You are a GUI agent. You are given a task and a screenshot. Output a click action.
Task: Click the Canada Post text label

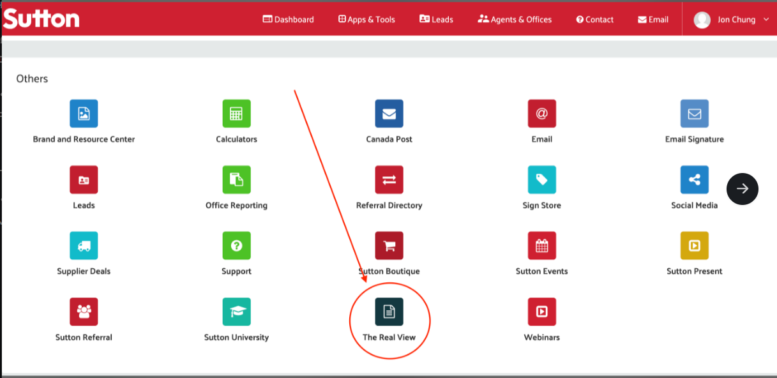pyautogui.click(x=389, y=139)
